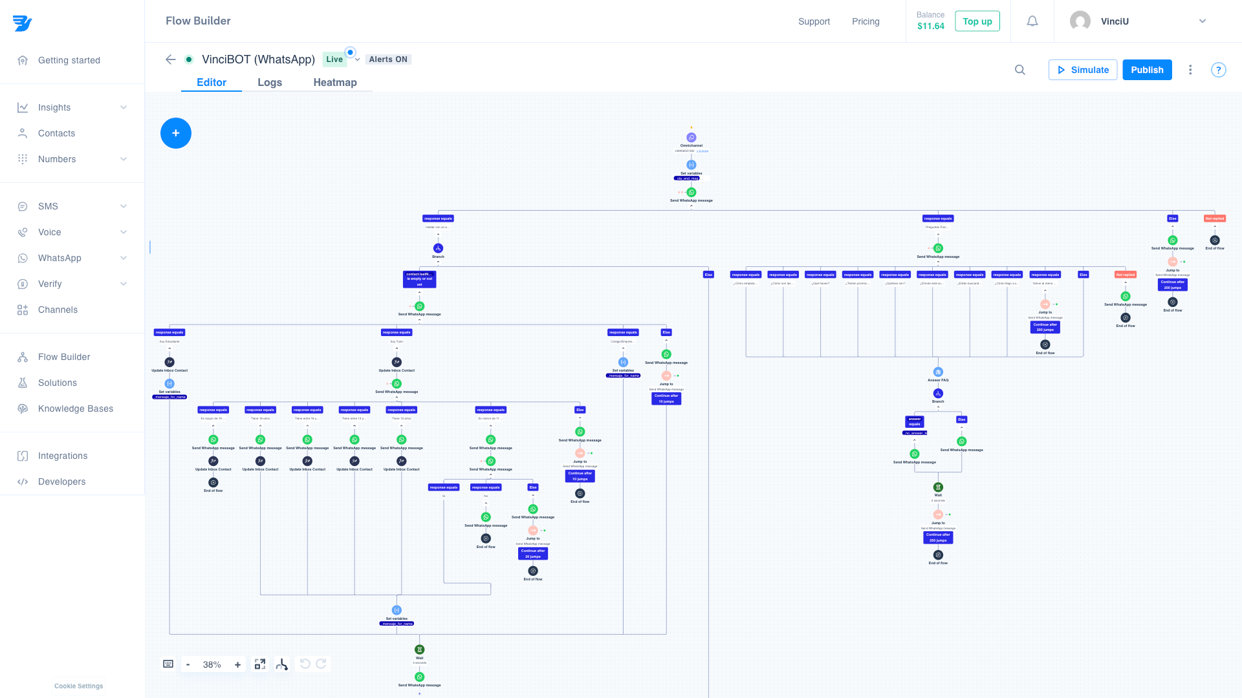Expand the Numbers menu
Screen dimensions: 1242x698
(x=72, y=159)
